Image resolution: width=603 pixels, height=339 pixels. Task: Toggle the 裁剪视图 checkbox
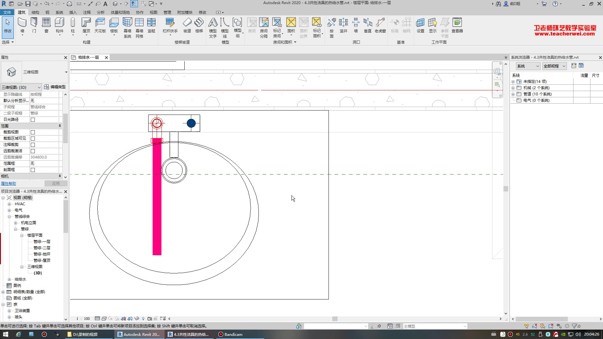pyautogui.click(x=33, y=132)
